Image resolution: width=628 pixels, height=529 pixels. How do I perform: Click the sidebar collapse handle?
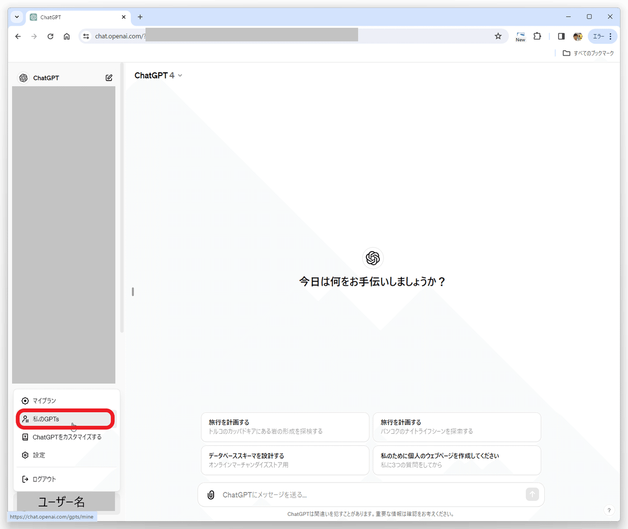pyautogui.click(x=133, y=291)
